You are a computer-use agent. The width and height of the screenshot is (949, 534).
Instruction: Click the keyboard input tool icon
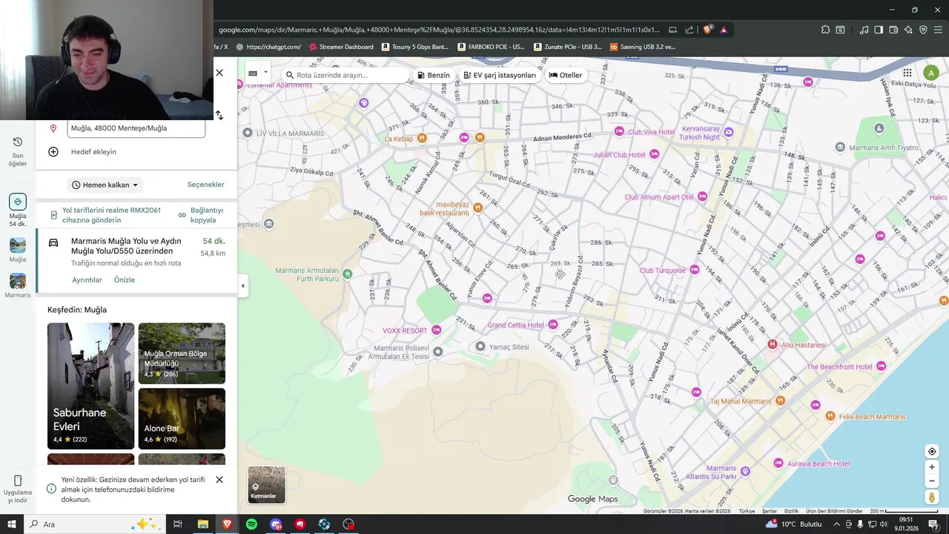tap(253, 73)
